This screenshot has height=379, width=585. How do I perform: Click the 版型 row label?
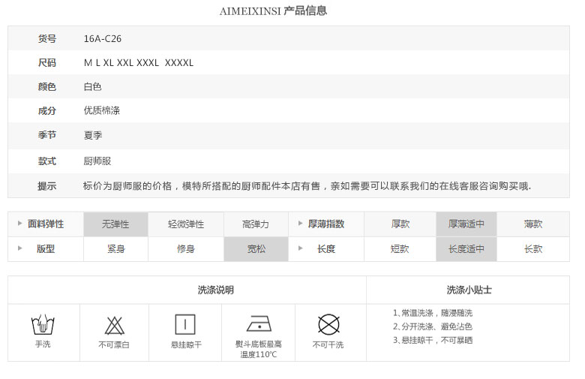(x=46, y=248)
